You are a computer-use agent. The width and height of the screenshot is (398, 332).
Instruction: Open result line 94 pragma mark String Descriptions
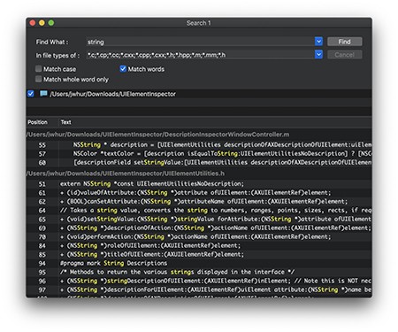pos(199,263)
